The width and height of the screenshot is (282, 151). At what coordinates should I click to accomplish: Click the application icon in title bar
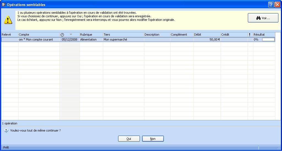4,5
